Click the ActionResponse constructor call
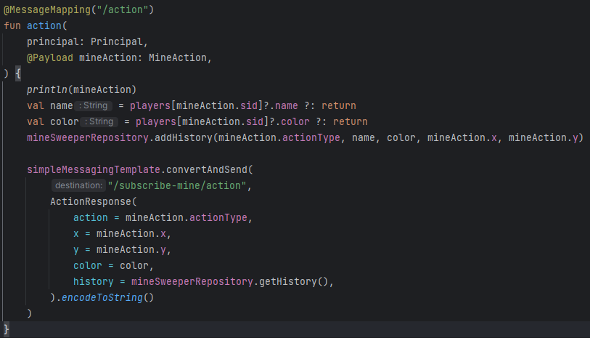Viewport: 590px width, 338px height. pyautogui.click(x=90, y=202)
